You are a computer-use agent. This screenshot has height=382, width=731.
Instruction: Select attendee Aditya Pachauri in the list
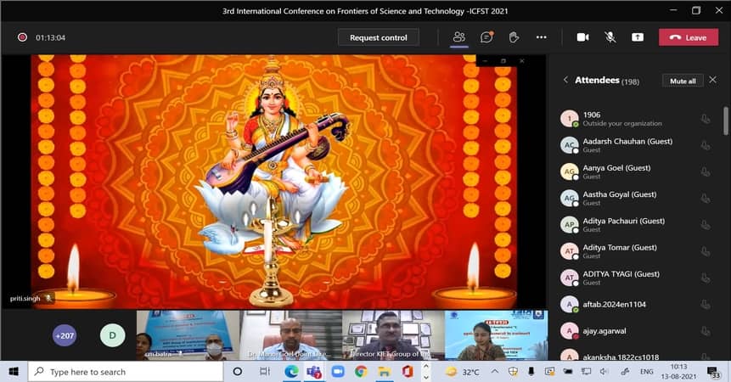623,224
